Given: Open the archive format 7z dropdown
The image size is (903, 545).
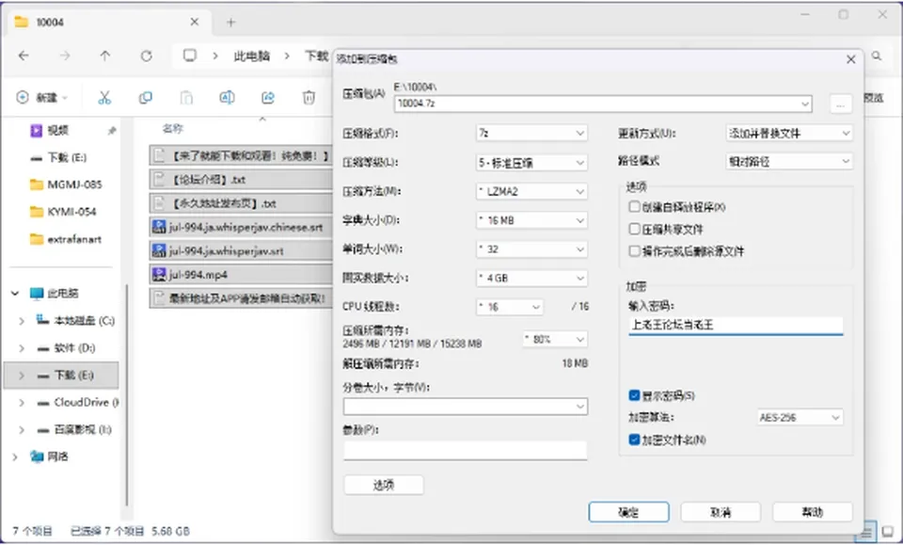Looking at the screenshot, I should (x=531, y=133).
